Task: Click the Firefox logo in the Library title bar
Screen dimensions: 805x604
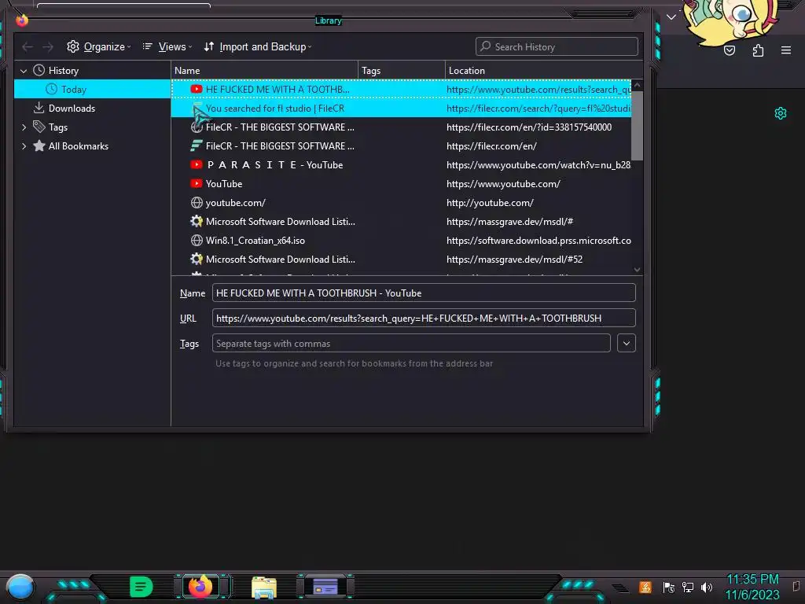Action: coord(22,20)
